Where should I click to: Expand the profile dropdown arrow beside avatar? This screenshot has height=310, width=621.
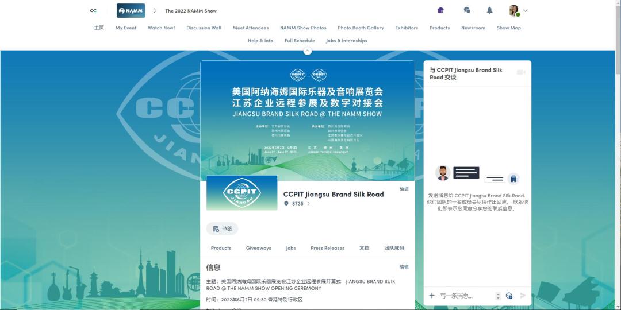pyautogui.click(x=525, y=11)
